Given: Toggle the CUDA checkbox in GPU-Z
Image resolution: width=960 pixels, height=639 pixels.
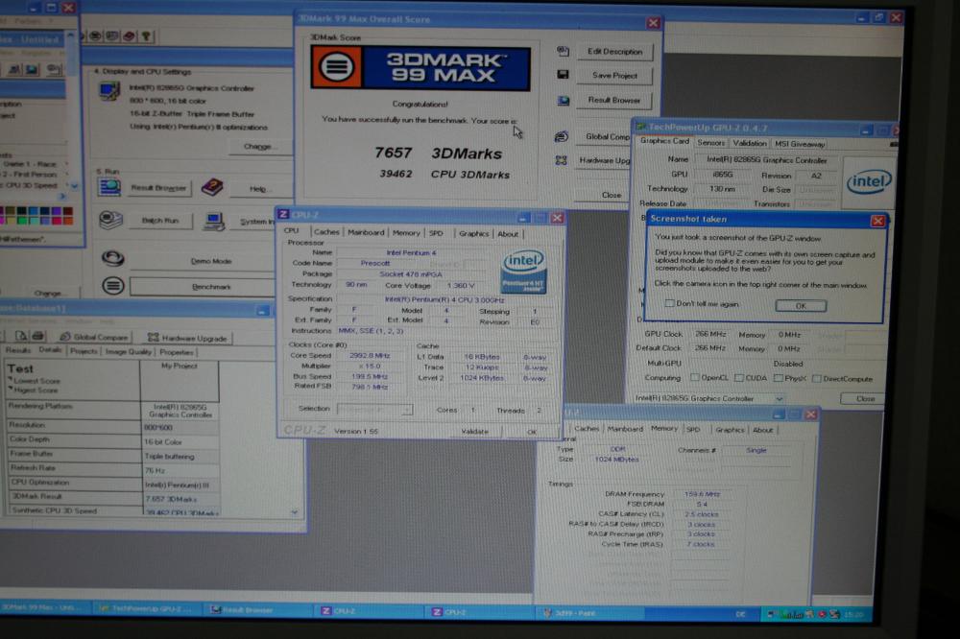Looking at the screenshot, I should tap(739, 378).
